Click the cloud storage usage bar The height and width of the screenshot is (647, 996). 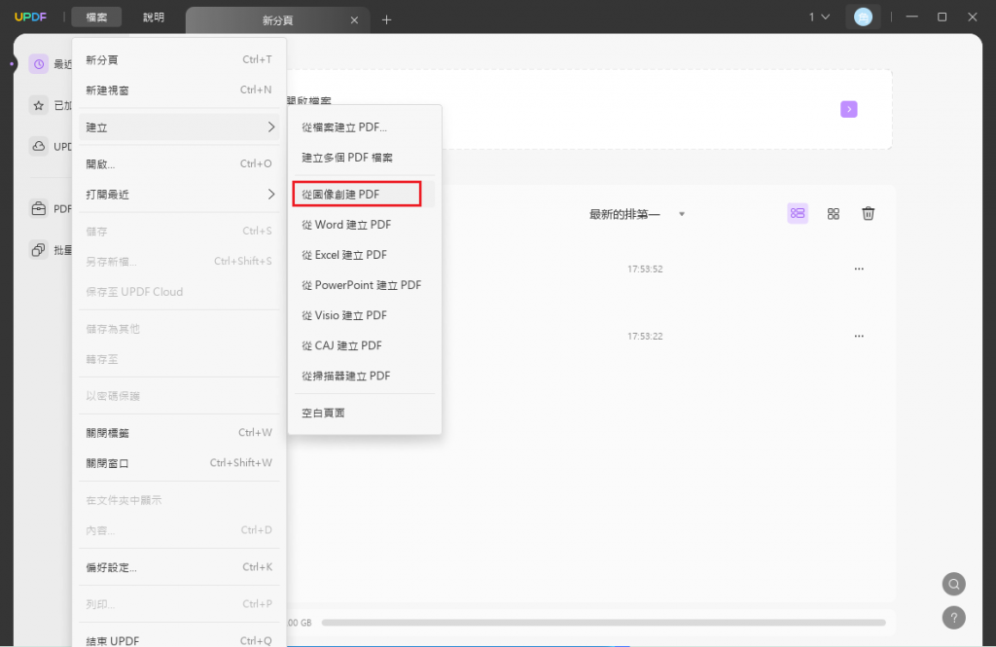click(x=603, y=623)
